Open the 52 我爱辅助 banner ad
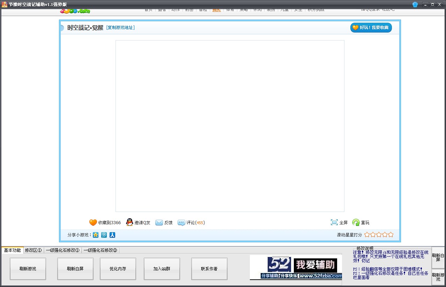 pos(296,267)
